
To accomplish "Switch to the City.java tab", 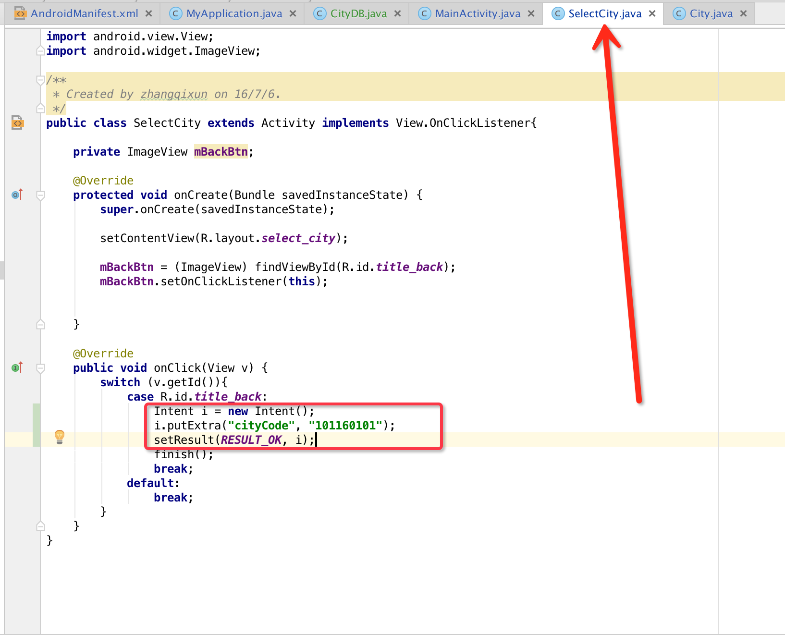I will (x=711, y=13).
